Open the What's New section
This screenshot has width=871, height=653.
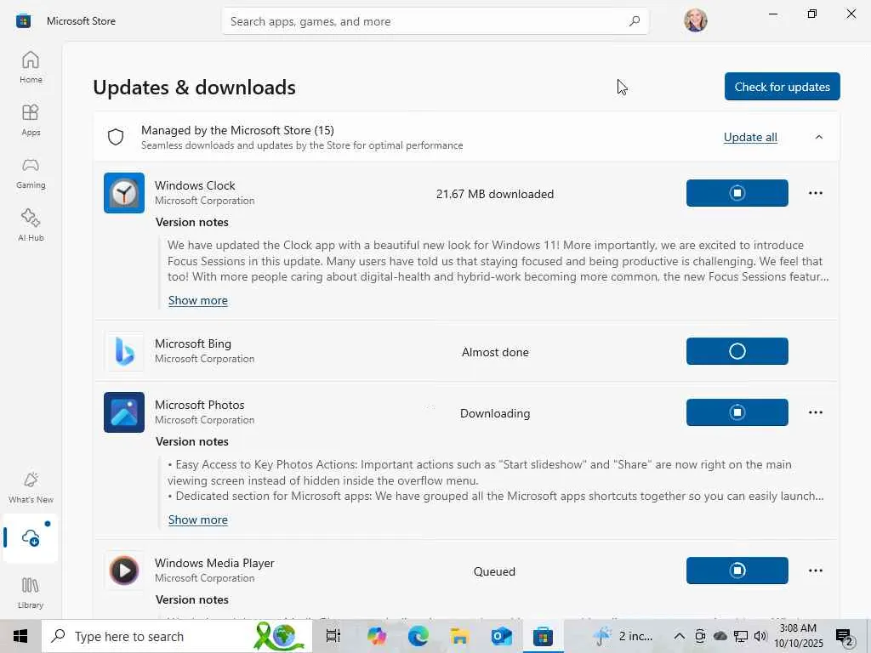coord(31,487)
